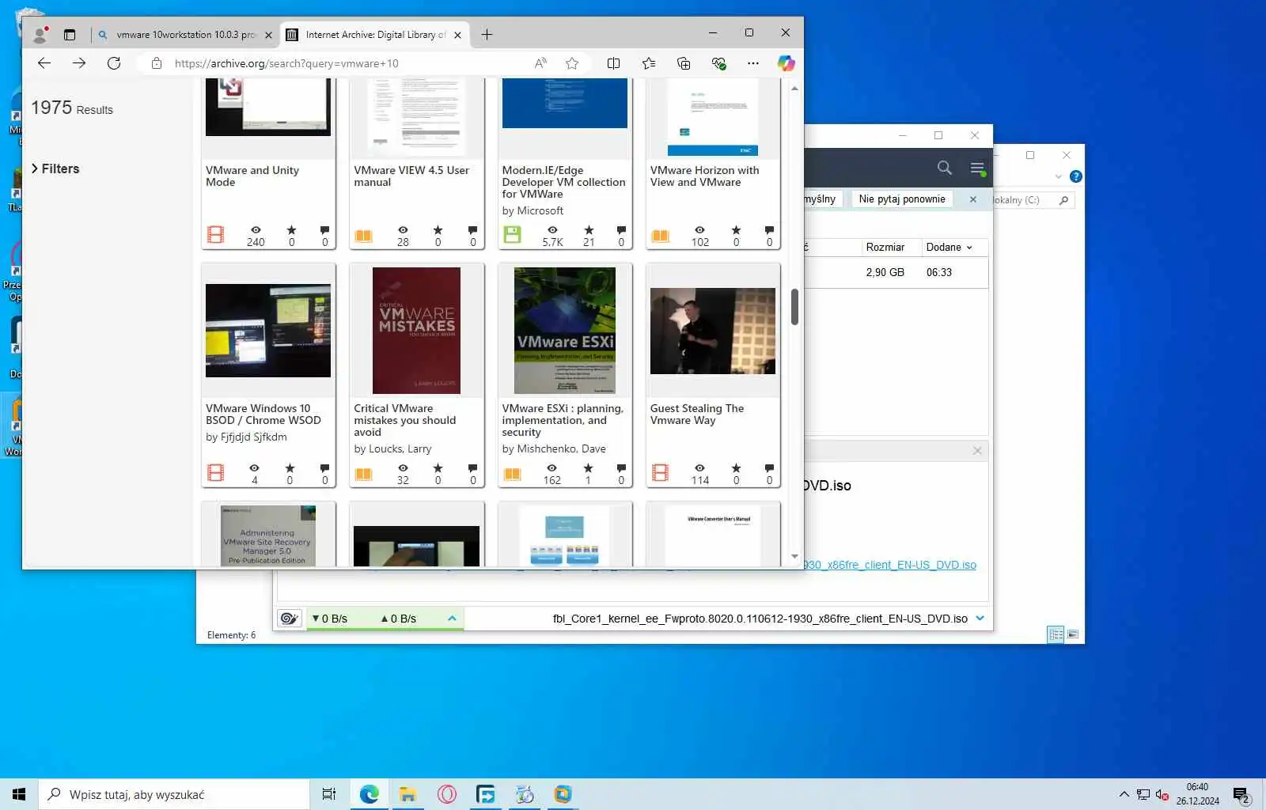Open the Windows Start menu
The height and width of the screenshot is (810, 1266).
pos(19,794)
